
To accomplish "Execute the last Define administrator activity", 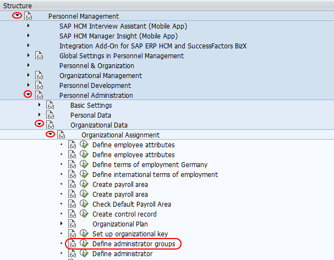I will coord(84,253).
